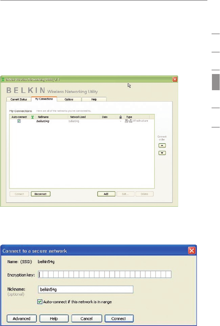Close the Belkin Wireless Networking Utility window
This screenshot has width=220, height=326.
(x=175, y=79)
